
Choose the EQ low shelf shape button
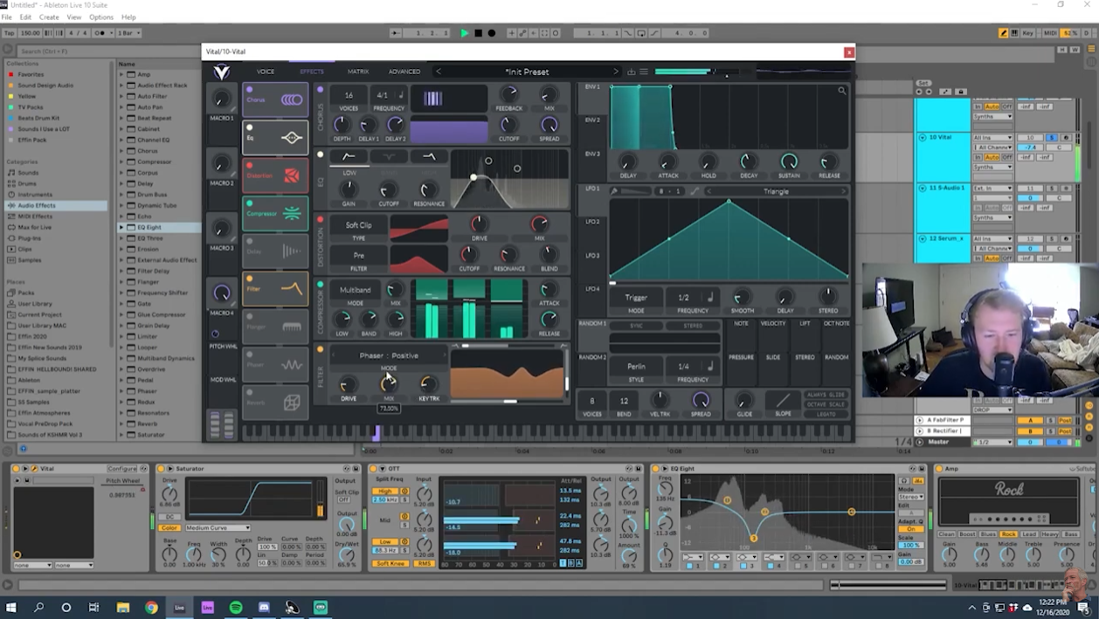pyautogui.click(x=349, y=156)
